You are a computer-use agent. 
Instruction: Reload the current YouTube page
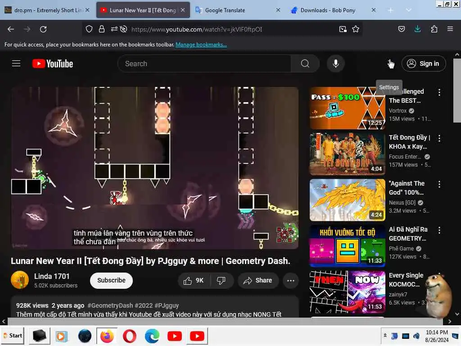(x=43, y=29)
